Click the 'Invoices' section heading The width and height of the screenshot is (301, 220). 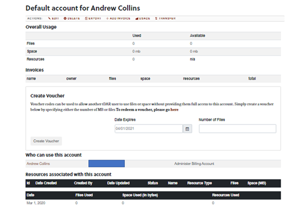pyautogui.click(x=35, y=70)
